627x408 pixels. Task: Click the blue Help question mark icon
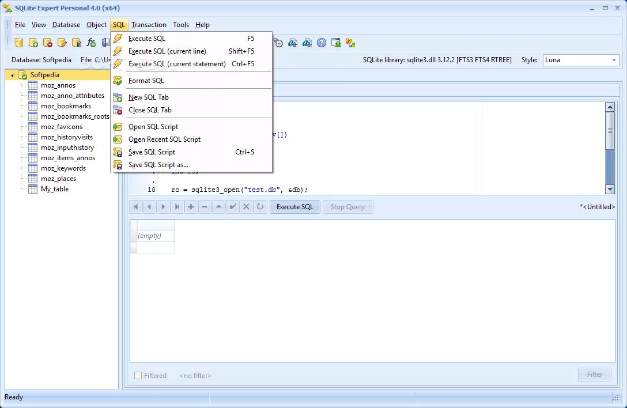[322, 43]
